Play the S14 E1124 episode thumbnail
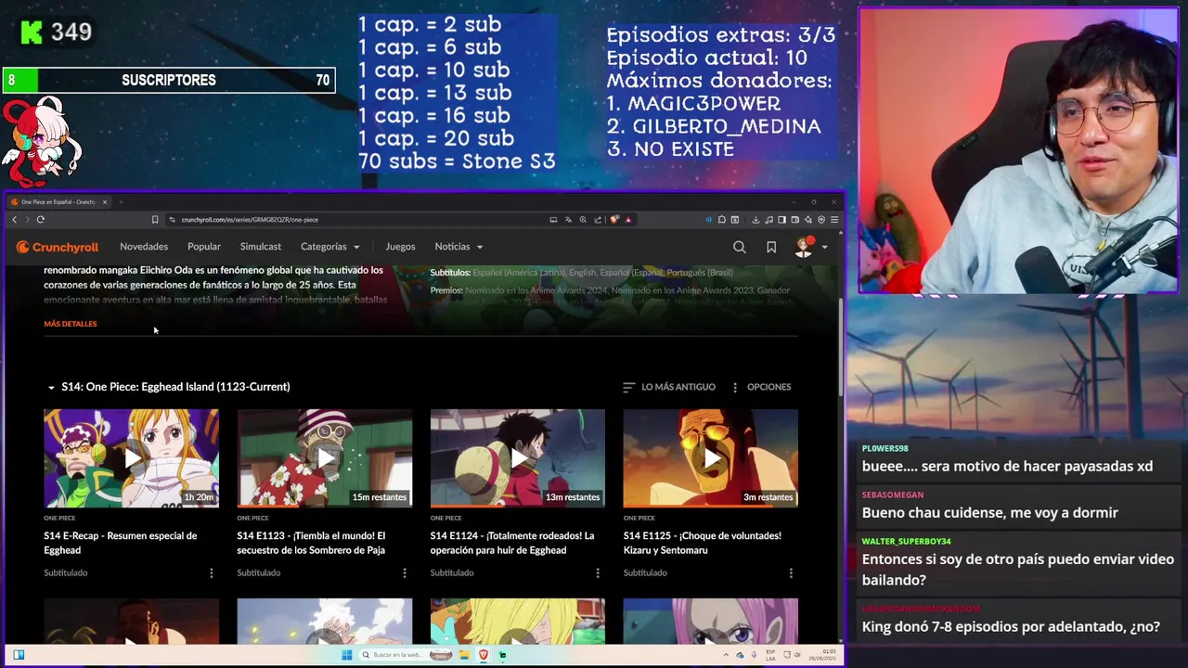The image size is (1188, 668). click(518, 458)
